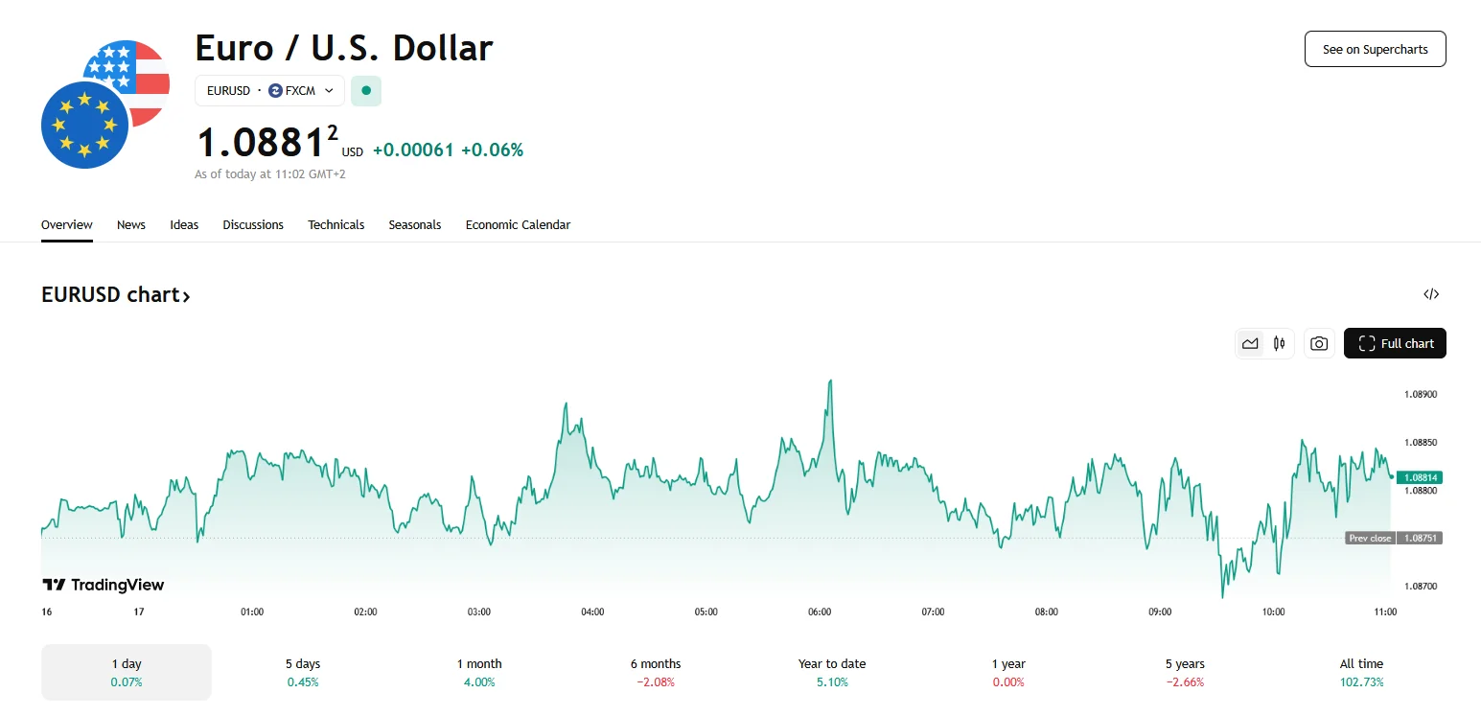Go to the Economic Calendar tab

click(x=518, y=225)
